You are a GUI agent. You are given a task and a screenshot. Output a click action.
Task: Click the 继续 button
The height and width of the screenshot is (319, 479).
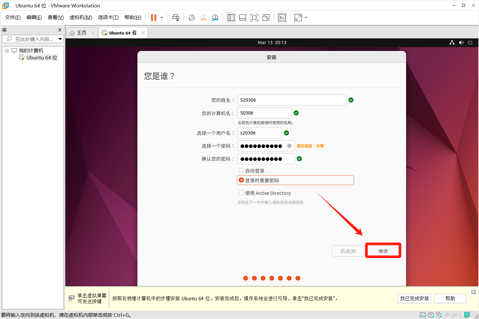click(383, 251)
